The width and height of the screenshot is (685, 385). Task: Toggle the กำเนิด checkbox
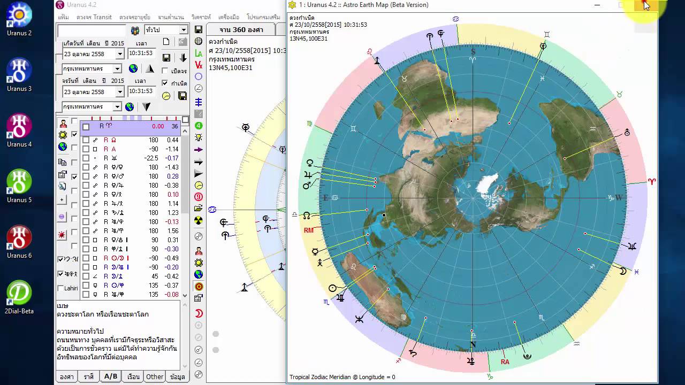click(165, 83)
